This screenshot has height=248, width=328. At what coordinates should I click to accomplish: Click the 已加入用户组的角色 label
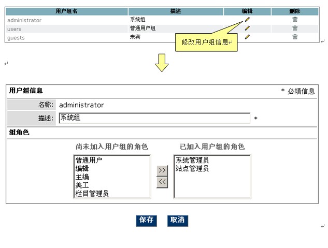point(212,147)
